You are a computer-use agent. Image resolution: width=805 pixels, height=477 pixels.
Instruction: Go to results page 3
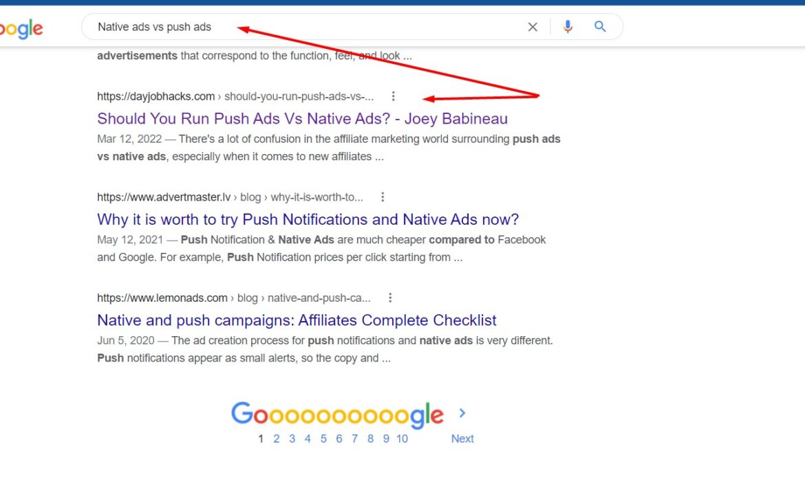pyautogui.click(x=292, y=439)
